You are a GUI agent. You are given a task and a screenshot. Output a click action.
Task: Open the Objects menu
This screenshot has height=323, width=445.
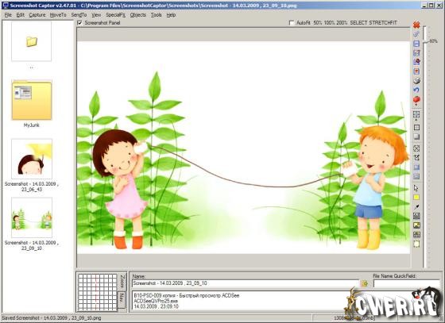138,15
